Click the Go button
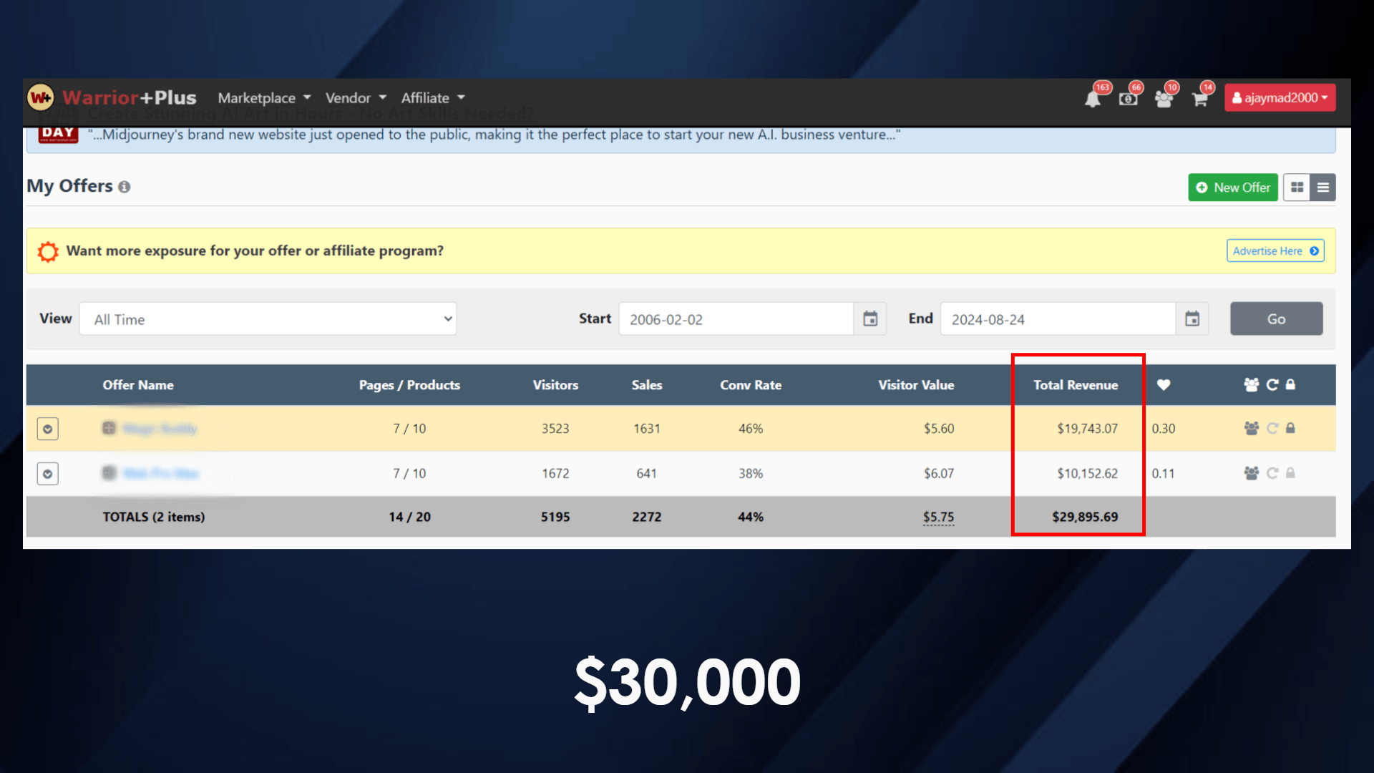This screenshot has width=1374, height=773. point(1277,319)
